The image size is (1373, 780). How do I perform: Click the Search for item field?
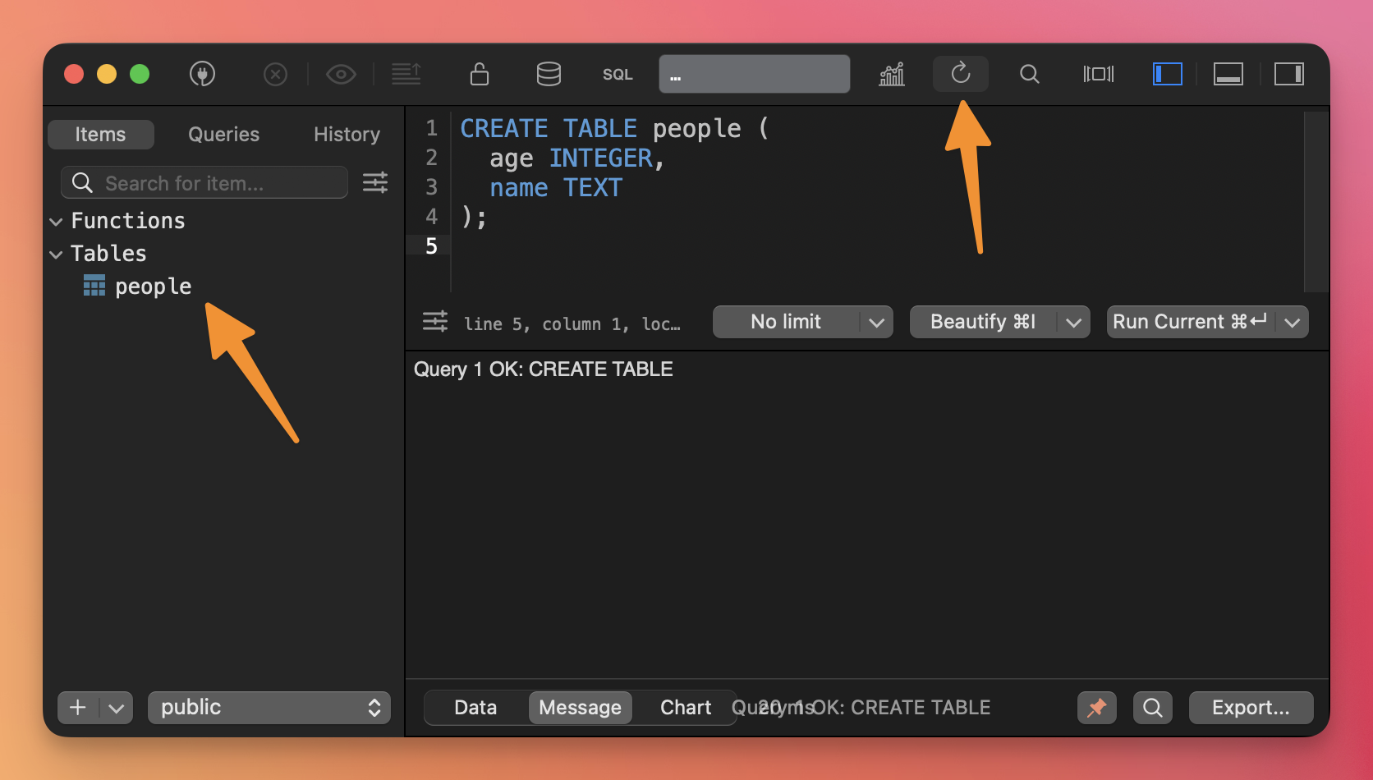pyautogui.click(x=214, y=183)
